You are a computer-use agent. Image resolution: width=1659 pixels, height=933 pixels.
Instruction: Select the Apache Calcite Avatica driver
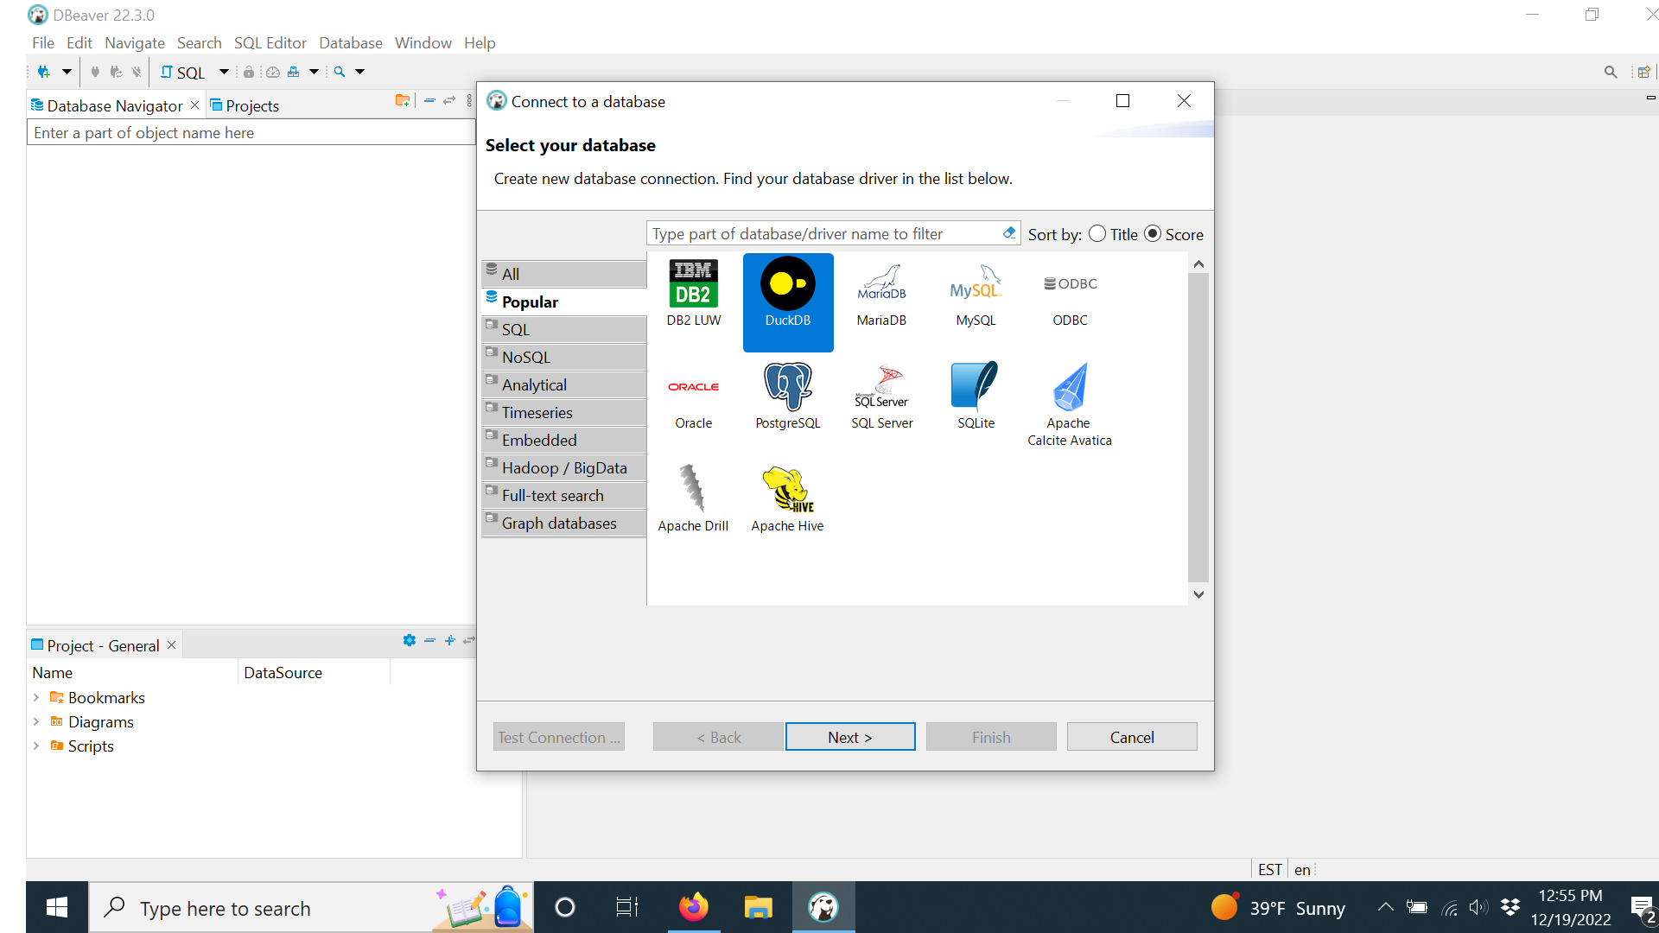pos(1070,404)
